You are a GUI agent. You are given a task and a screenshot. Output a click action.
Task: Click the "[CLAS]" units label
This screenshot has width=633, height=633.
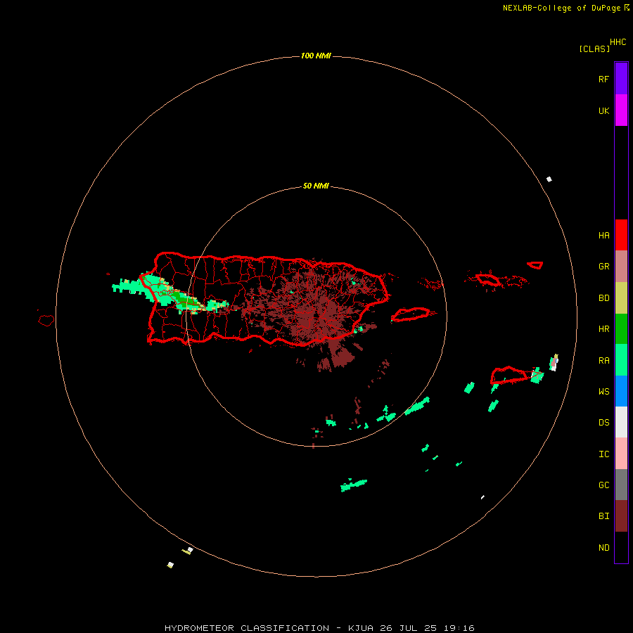(x=594, y=49)
